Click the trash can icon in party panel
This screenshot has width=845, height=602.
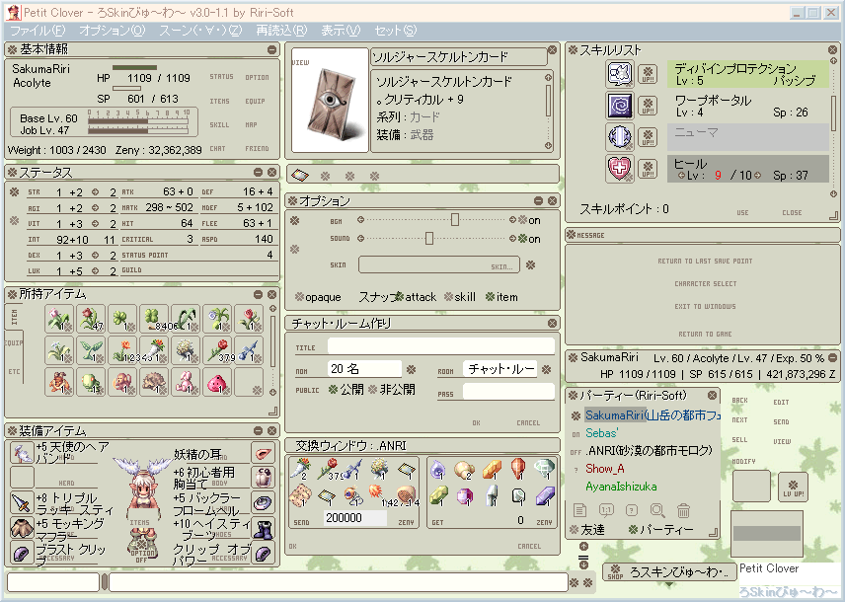(x=683, y=510)
